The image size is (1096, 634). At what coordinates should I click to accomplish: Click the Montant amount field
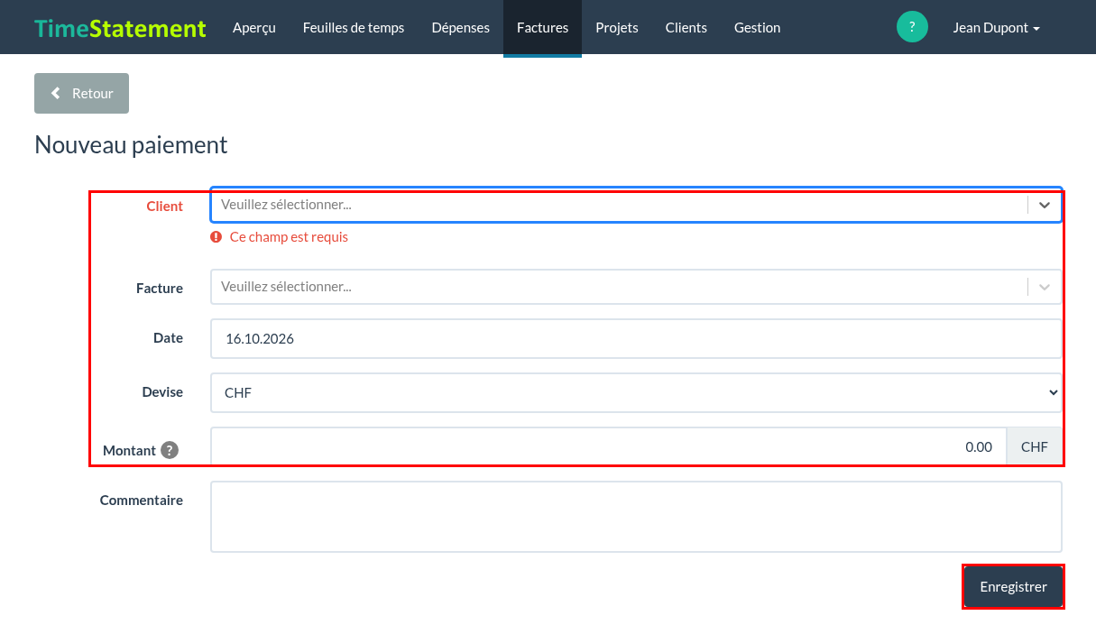point(608,446)
